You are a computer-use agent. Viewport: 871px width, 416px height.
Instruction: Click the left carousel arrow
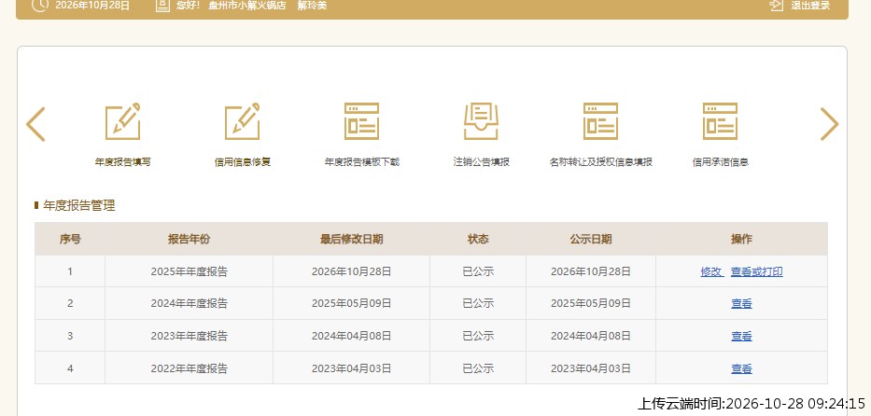pos(35,124)
